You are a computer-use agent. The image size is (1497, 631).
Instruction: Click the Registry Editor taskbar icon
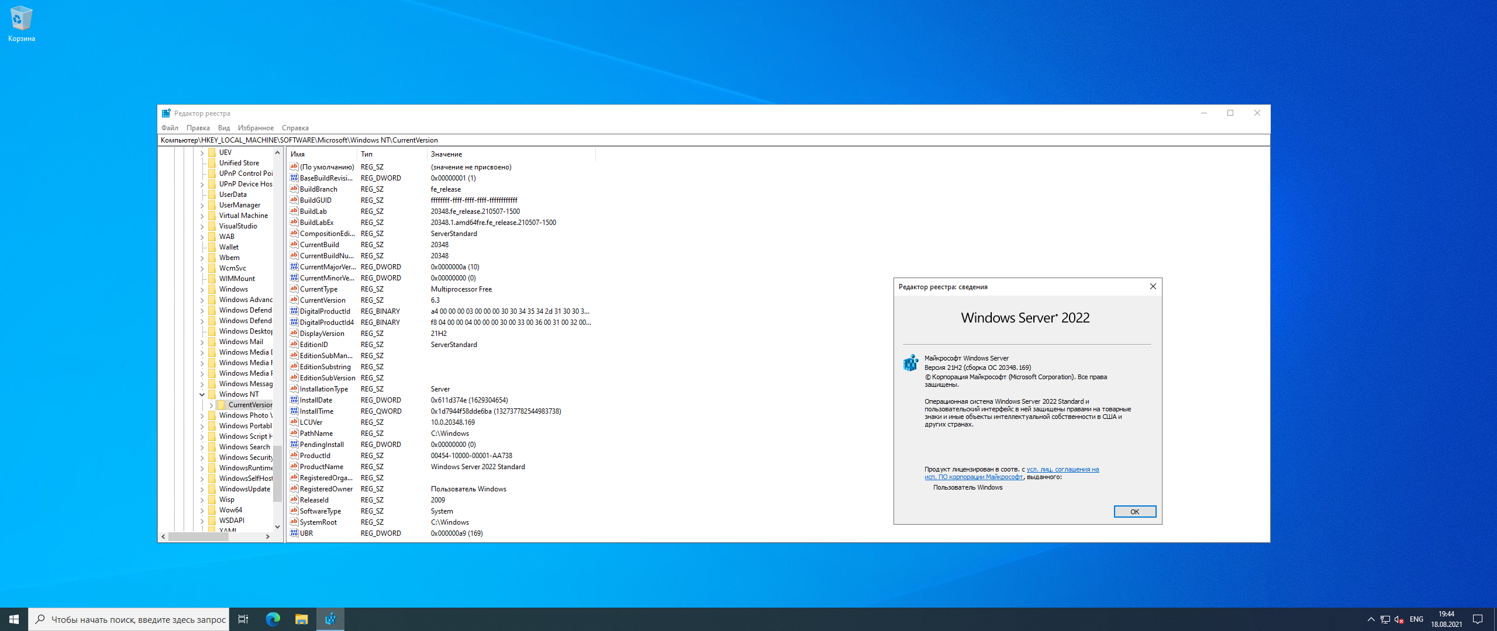pyautogui.click(x=330, y=619)
